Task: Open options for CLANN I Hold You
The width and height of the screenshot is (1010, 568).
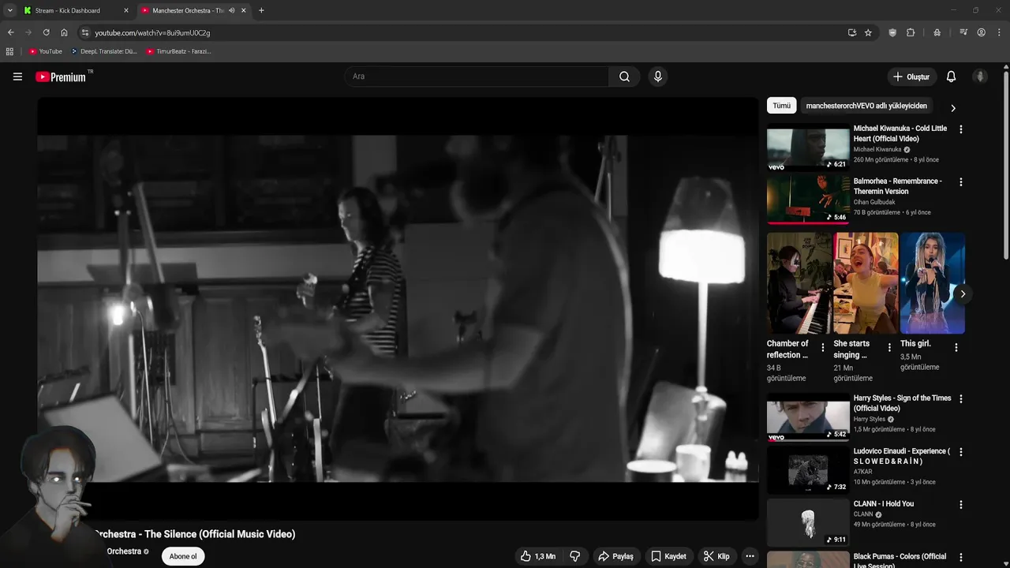Action: pos(960,505)
